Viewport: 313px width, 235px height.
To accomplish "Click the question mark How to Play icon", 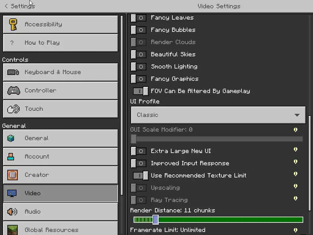I will click(12, 43).
